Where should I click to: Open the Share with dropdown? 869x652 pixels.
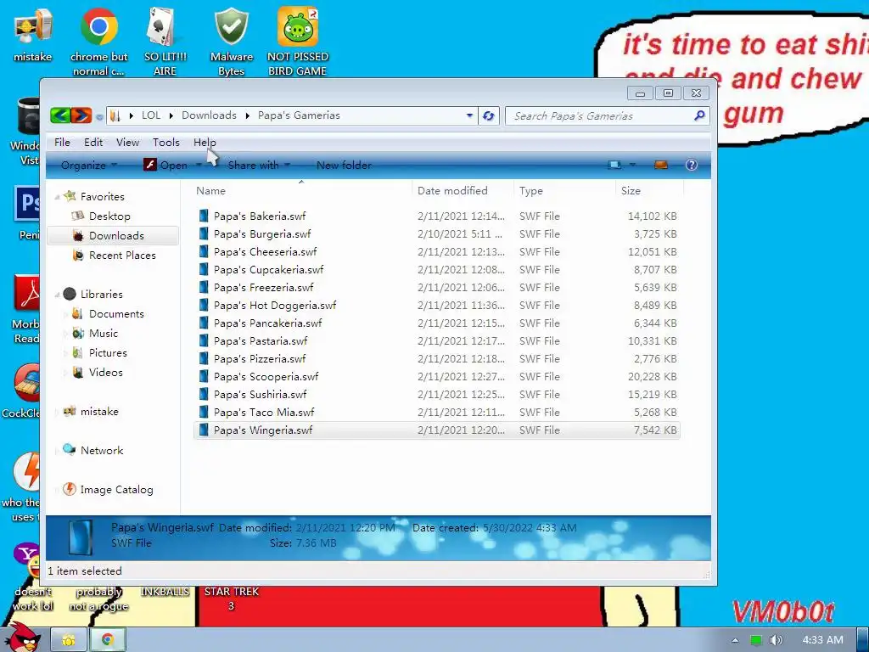pyautogui.click(x=259, y=166)
